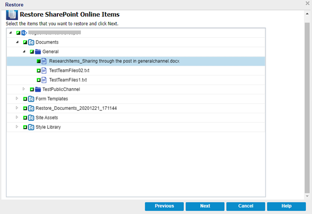This screenshot has width=312, height=214.
Task: Collapse the root site node
Action: tap(11, 33)
